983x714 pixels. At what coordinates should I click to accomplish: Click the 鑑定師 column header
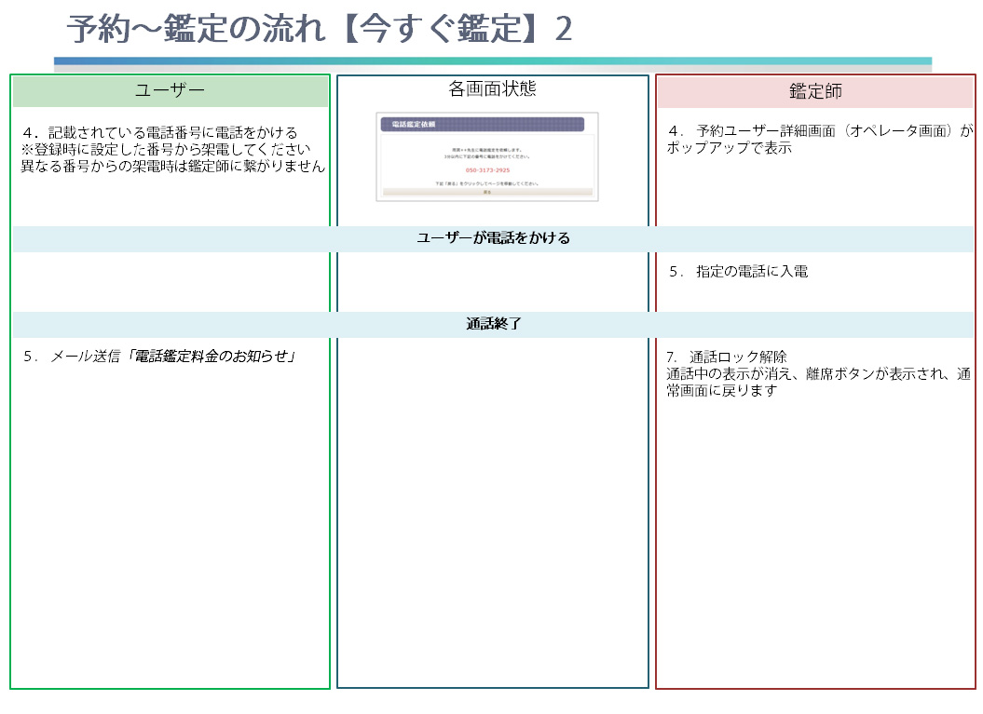click(814, 91)
